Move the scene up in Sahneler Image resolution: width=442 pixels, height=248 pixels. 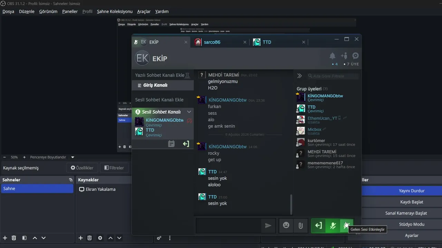(x=35, y=238)
